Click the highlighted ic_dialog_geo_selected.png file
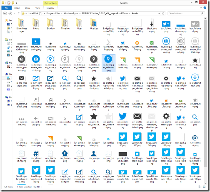 (x=108, y=63)
